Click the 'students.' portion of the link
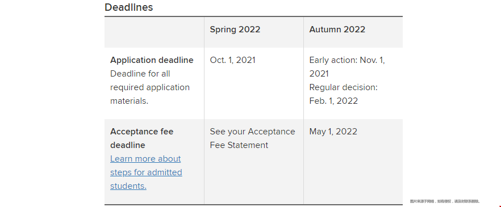 tap(128, 186)
